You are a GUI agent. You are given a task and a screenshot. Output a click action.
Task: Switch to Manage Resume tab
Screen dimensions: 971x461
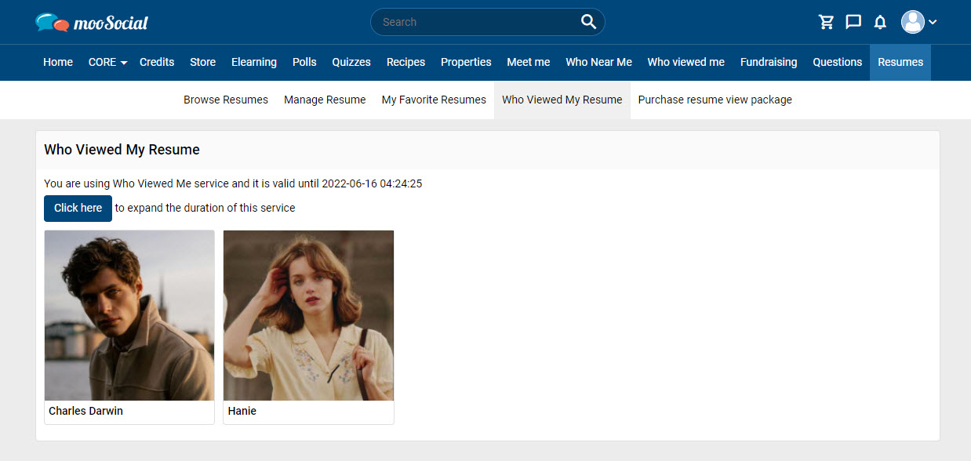point(325,100)
